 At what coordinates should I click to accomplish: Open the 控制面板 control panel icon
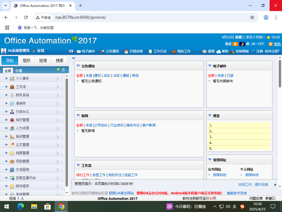pos(232,51)
